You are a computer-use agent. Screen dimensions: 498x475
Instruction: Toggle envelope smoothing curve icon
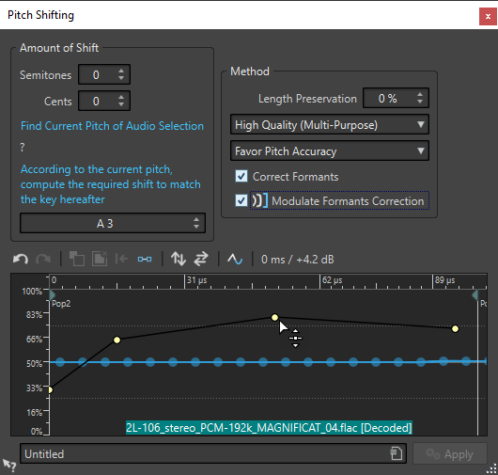(x=235, y=259)
